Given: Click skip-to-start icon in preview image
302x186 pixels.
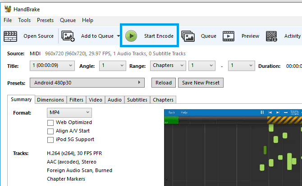Looking at the screenshot, I should [270, 112].
